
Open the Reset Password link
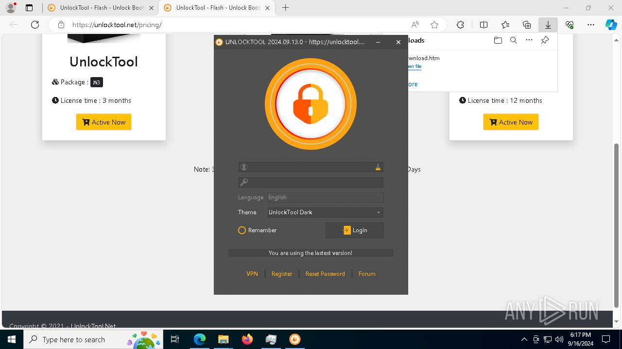(325, 274)
